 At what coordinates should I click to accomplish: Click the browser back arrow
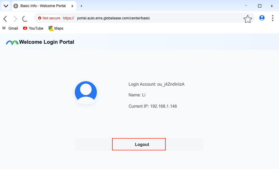pyautogui.click(x=5, y=19)
